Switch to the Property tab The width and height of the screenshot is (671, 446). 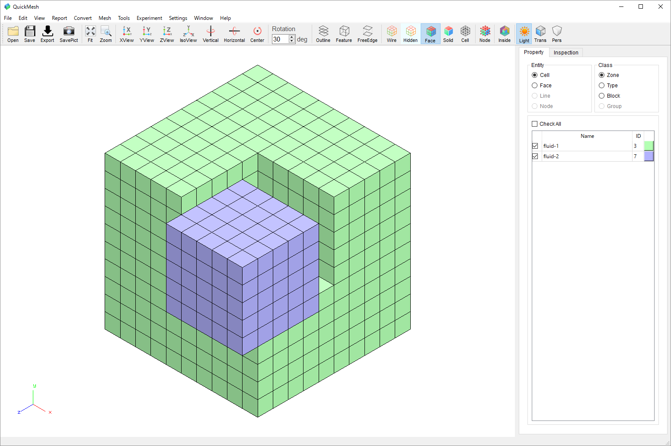534,52
